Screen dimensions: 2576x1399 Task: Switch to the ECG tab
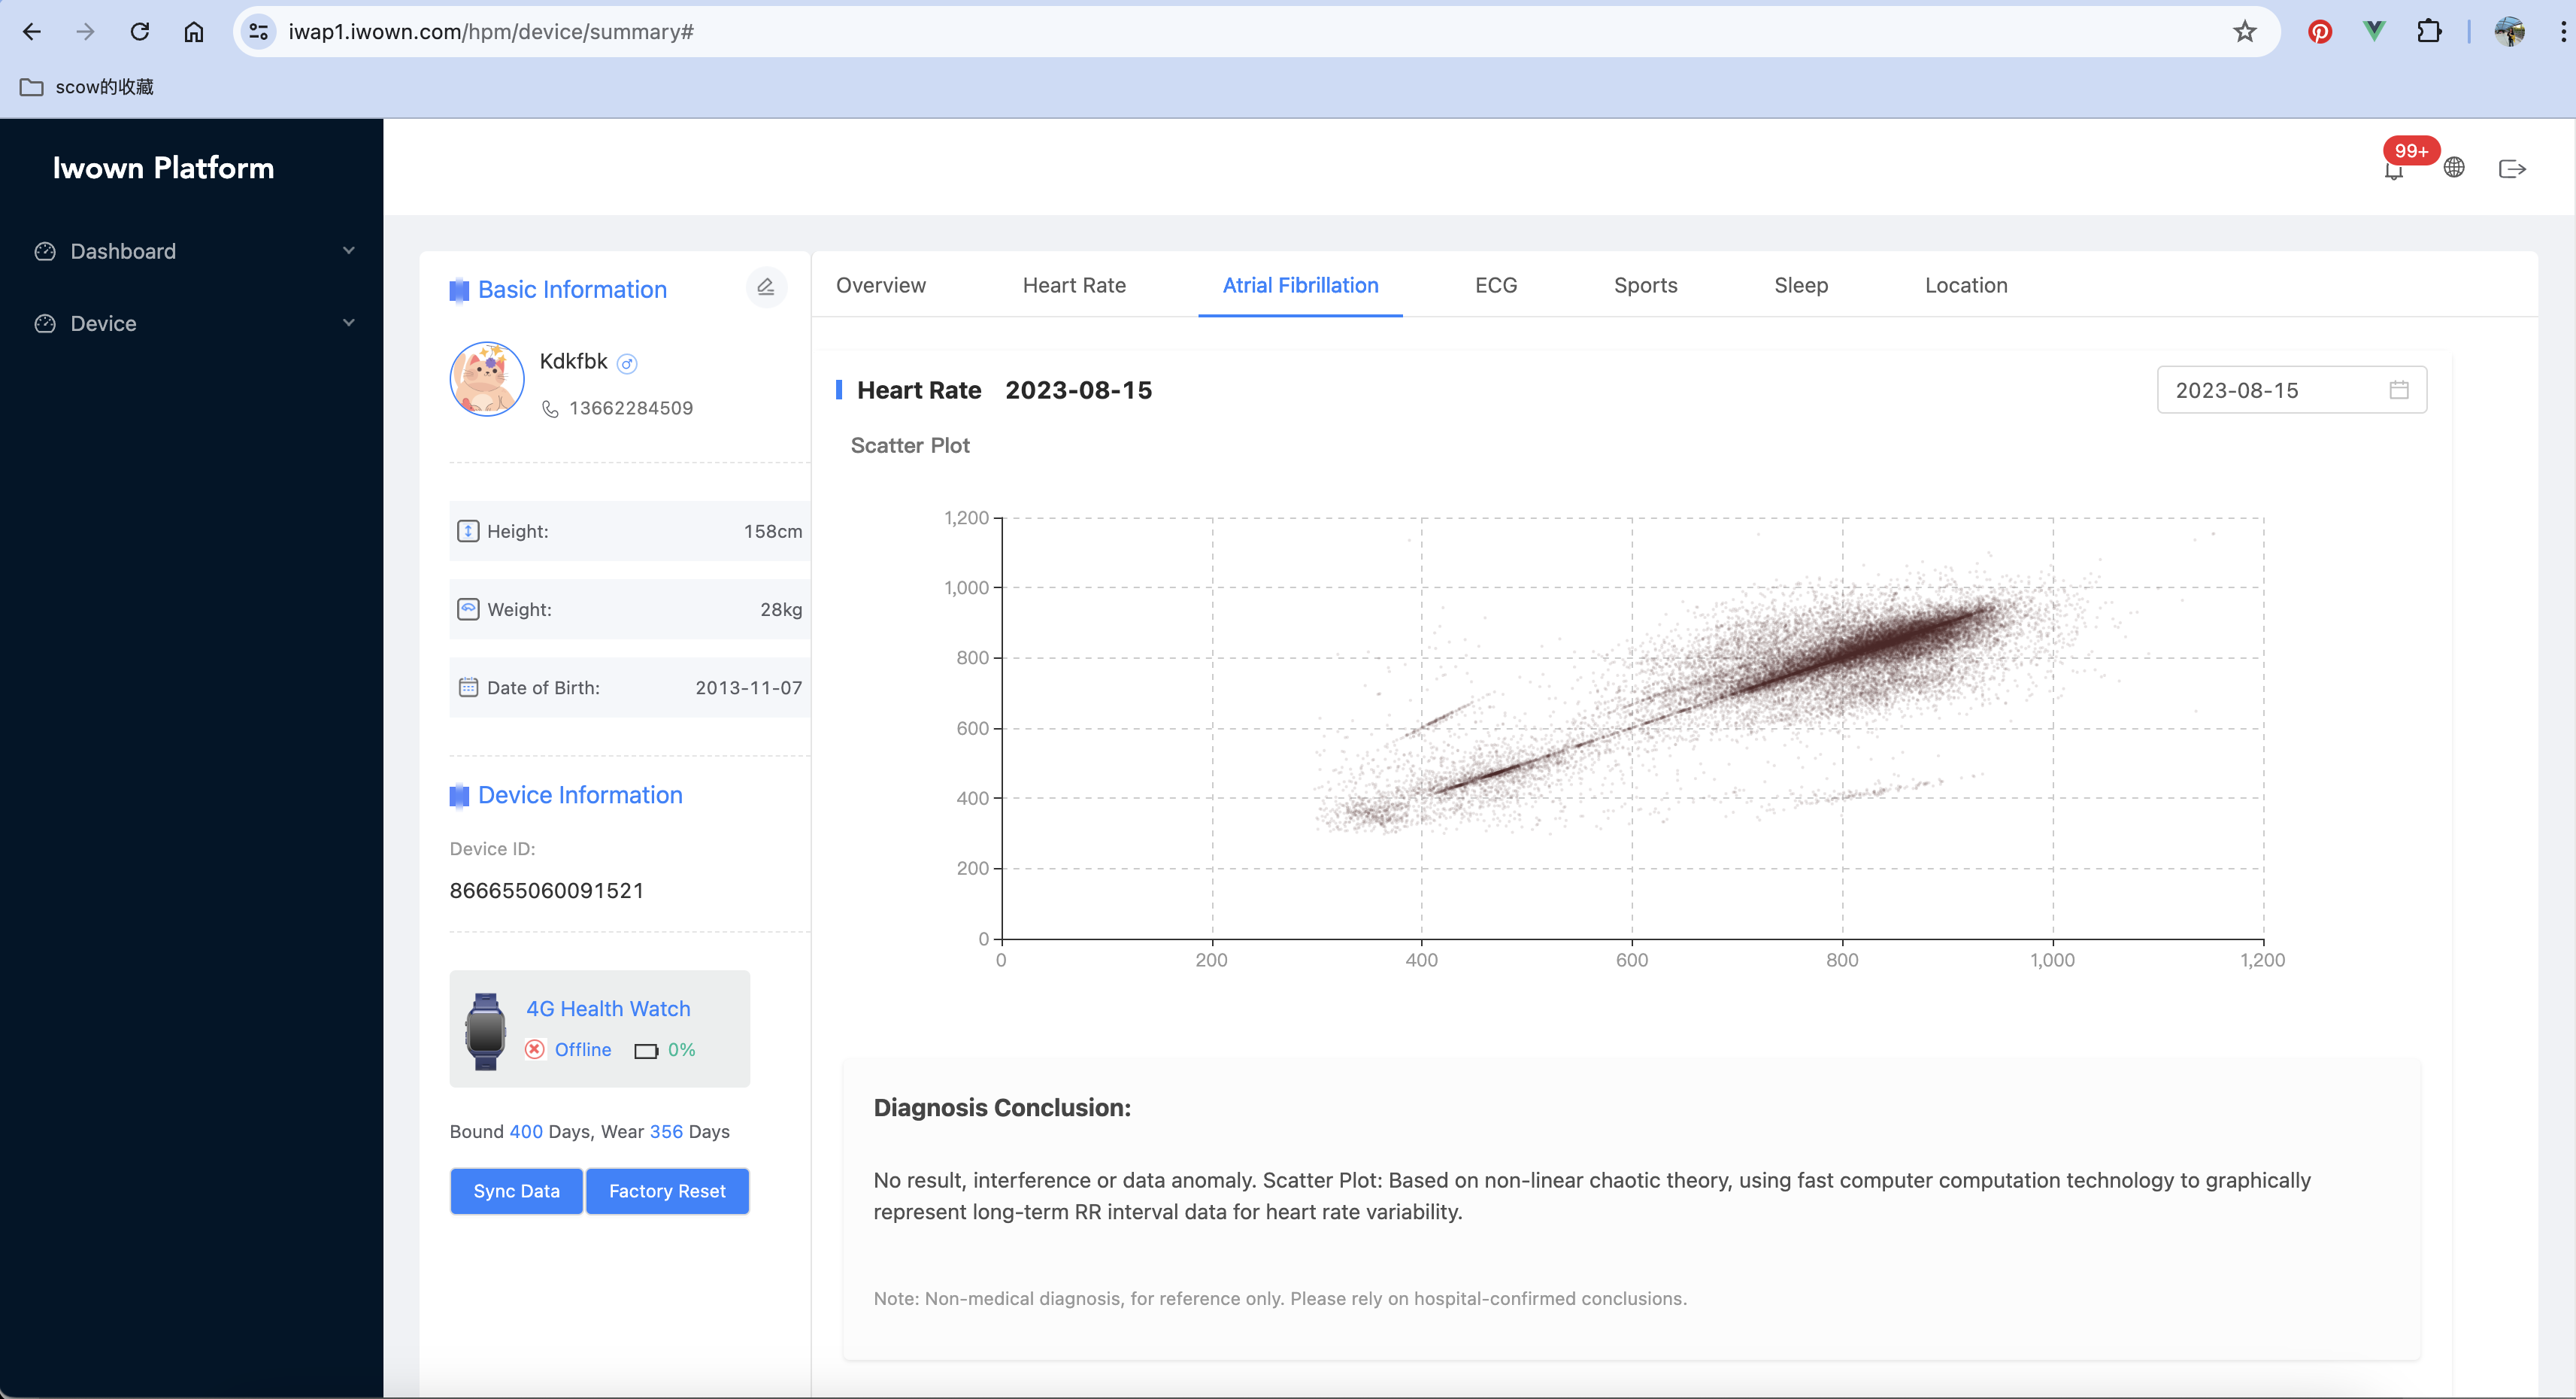(1495, 285)
